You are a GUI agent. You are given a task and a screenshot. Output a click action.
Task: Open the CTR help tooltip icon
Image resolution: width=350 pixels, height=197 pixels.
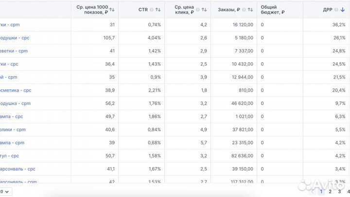151,10
